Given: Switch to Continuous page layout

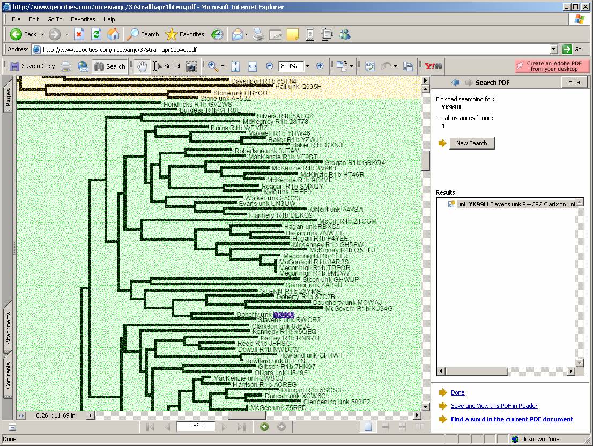Looking at the screenshot, I should point(385,427).
